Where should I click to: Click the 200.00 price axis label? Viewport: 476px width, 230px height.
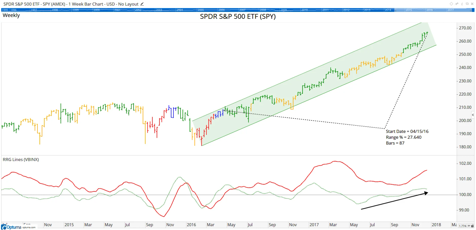[x=465, y=121]
